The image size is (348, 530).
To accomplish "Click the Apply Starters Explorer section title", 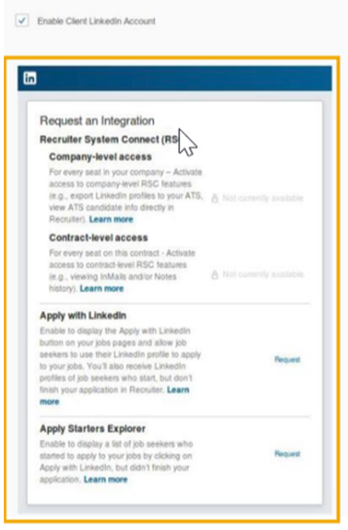I will point(92,429).
